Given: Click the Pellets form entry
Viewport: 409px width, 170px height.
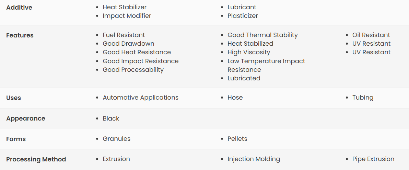Looking at the screenshot, I should [237, 139].
